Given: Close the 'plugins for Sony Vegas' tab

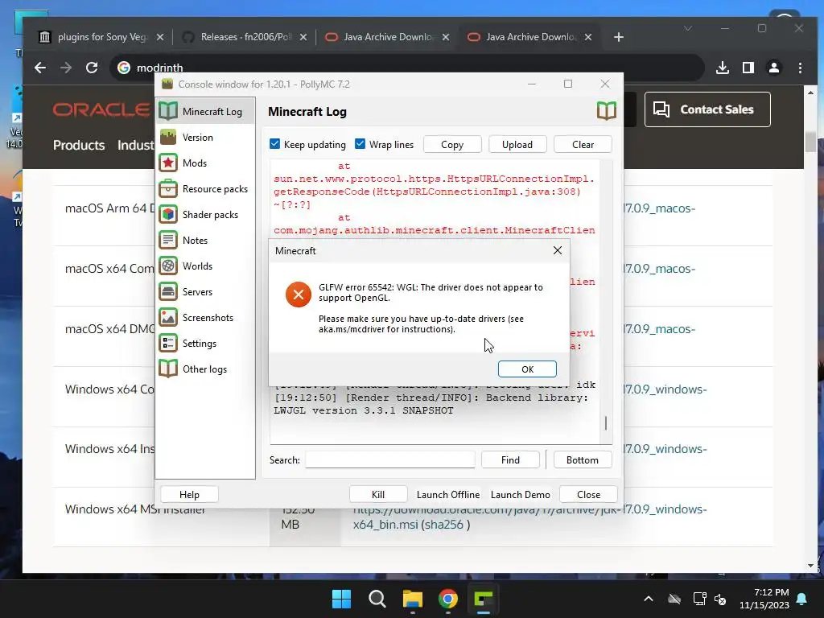Looking at the screenshot, I should click(160, 37).
